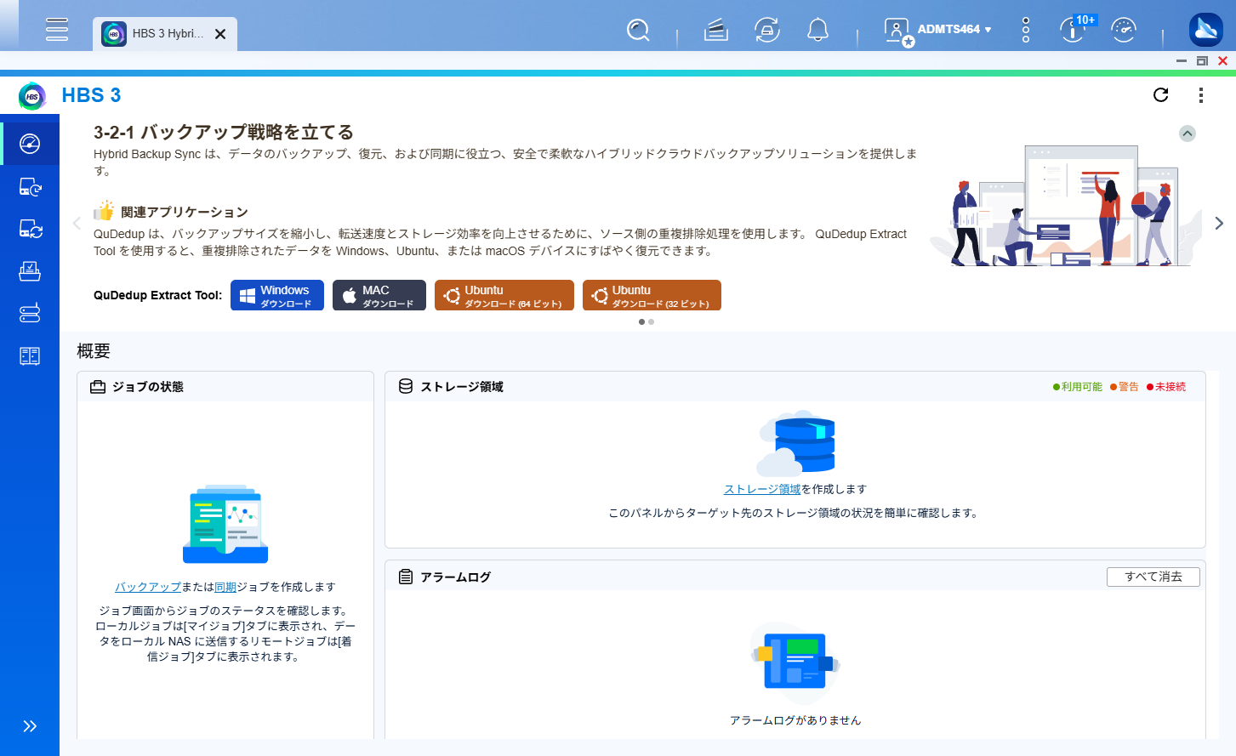Select the Overview gauge icon in sidebar
This screenshot has width=1236, height=756.
(x=30, y=144)
